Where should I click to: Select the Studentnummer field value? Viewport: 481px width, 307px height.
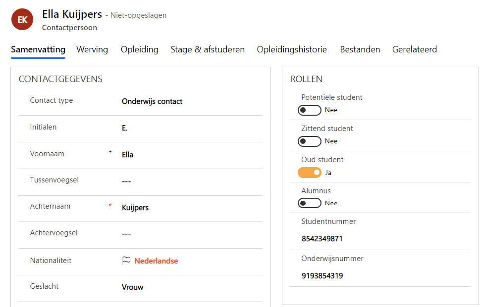[x=322, y=239]
